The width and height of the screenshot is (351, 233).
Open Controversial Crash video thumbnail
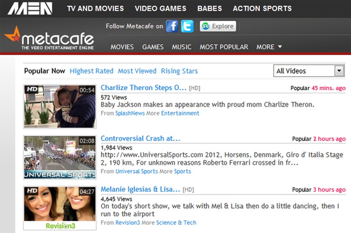click(x=60, y=157)
